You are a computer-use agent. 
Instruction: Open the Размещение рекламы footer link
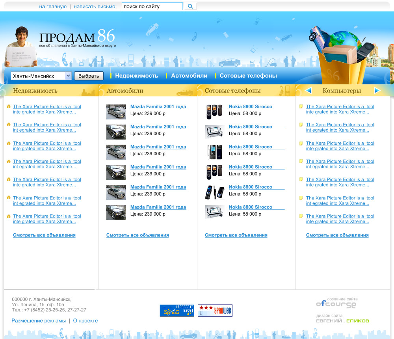[39, 320]
